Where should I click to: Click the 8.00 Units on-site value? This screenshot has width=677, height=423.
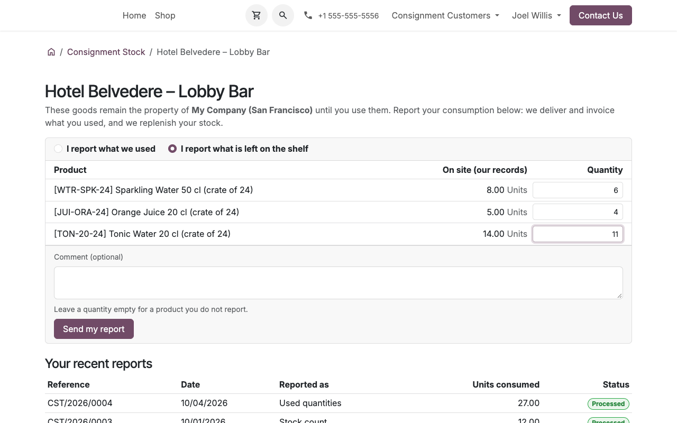pyautogui.click(x=507, y=190)
